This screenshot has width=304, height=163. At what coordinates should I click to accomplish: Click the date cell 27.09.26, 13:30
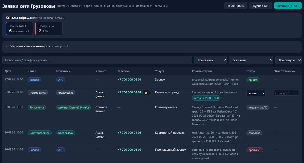[x=14, y=107]
